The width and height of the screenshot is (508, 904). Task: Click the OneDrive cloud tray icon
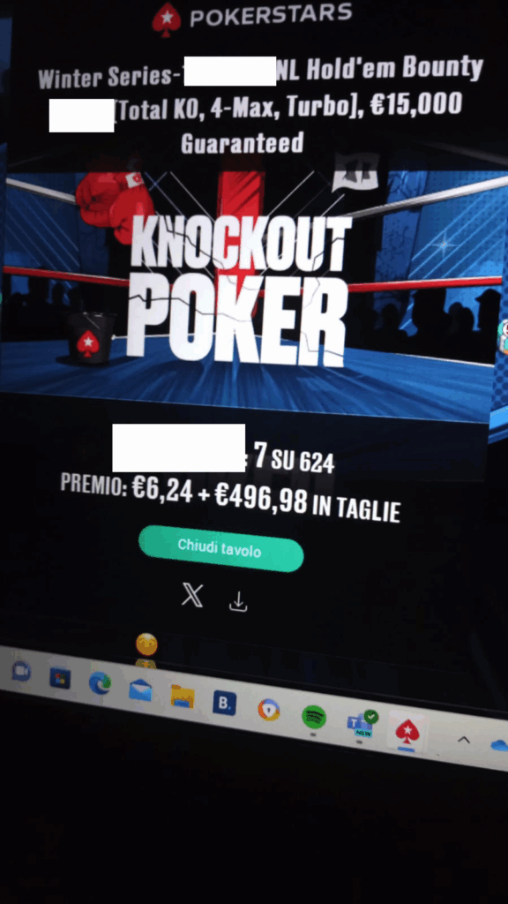pyautogui.click(x=499, y=746)
